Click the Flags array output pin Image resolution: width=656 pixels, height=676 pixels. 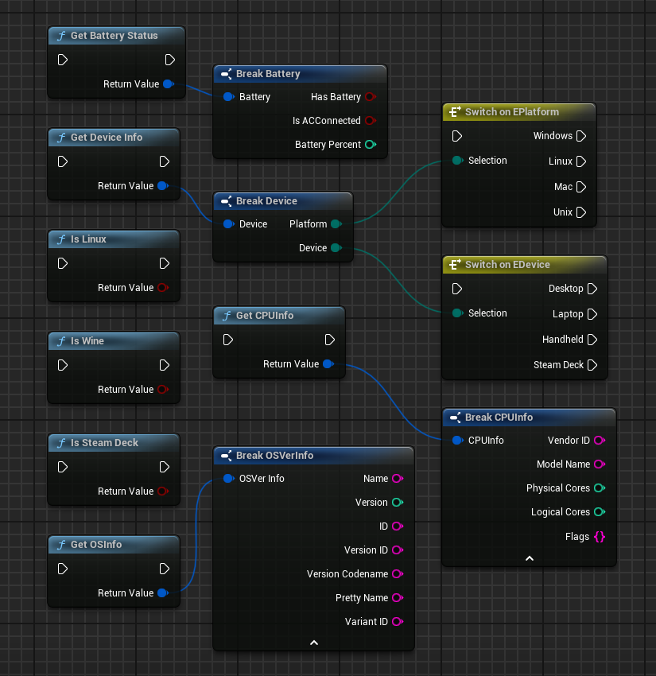tap(600, 536)
